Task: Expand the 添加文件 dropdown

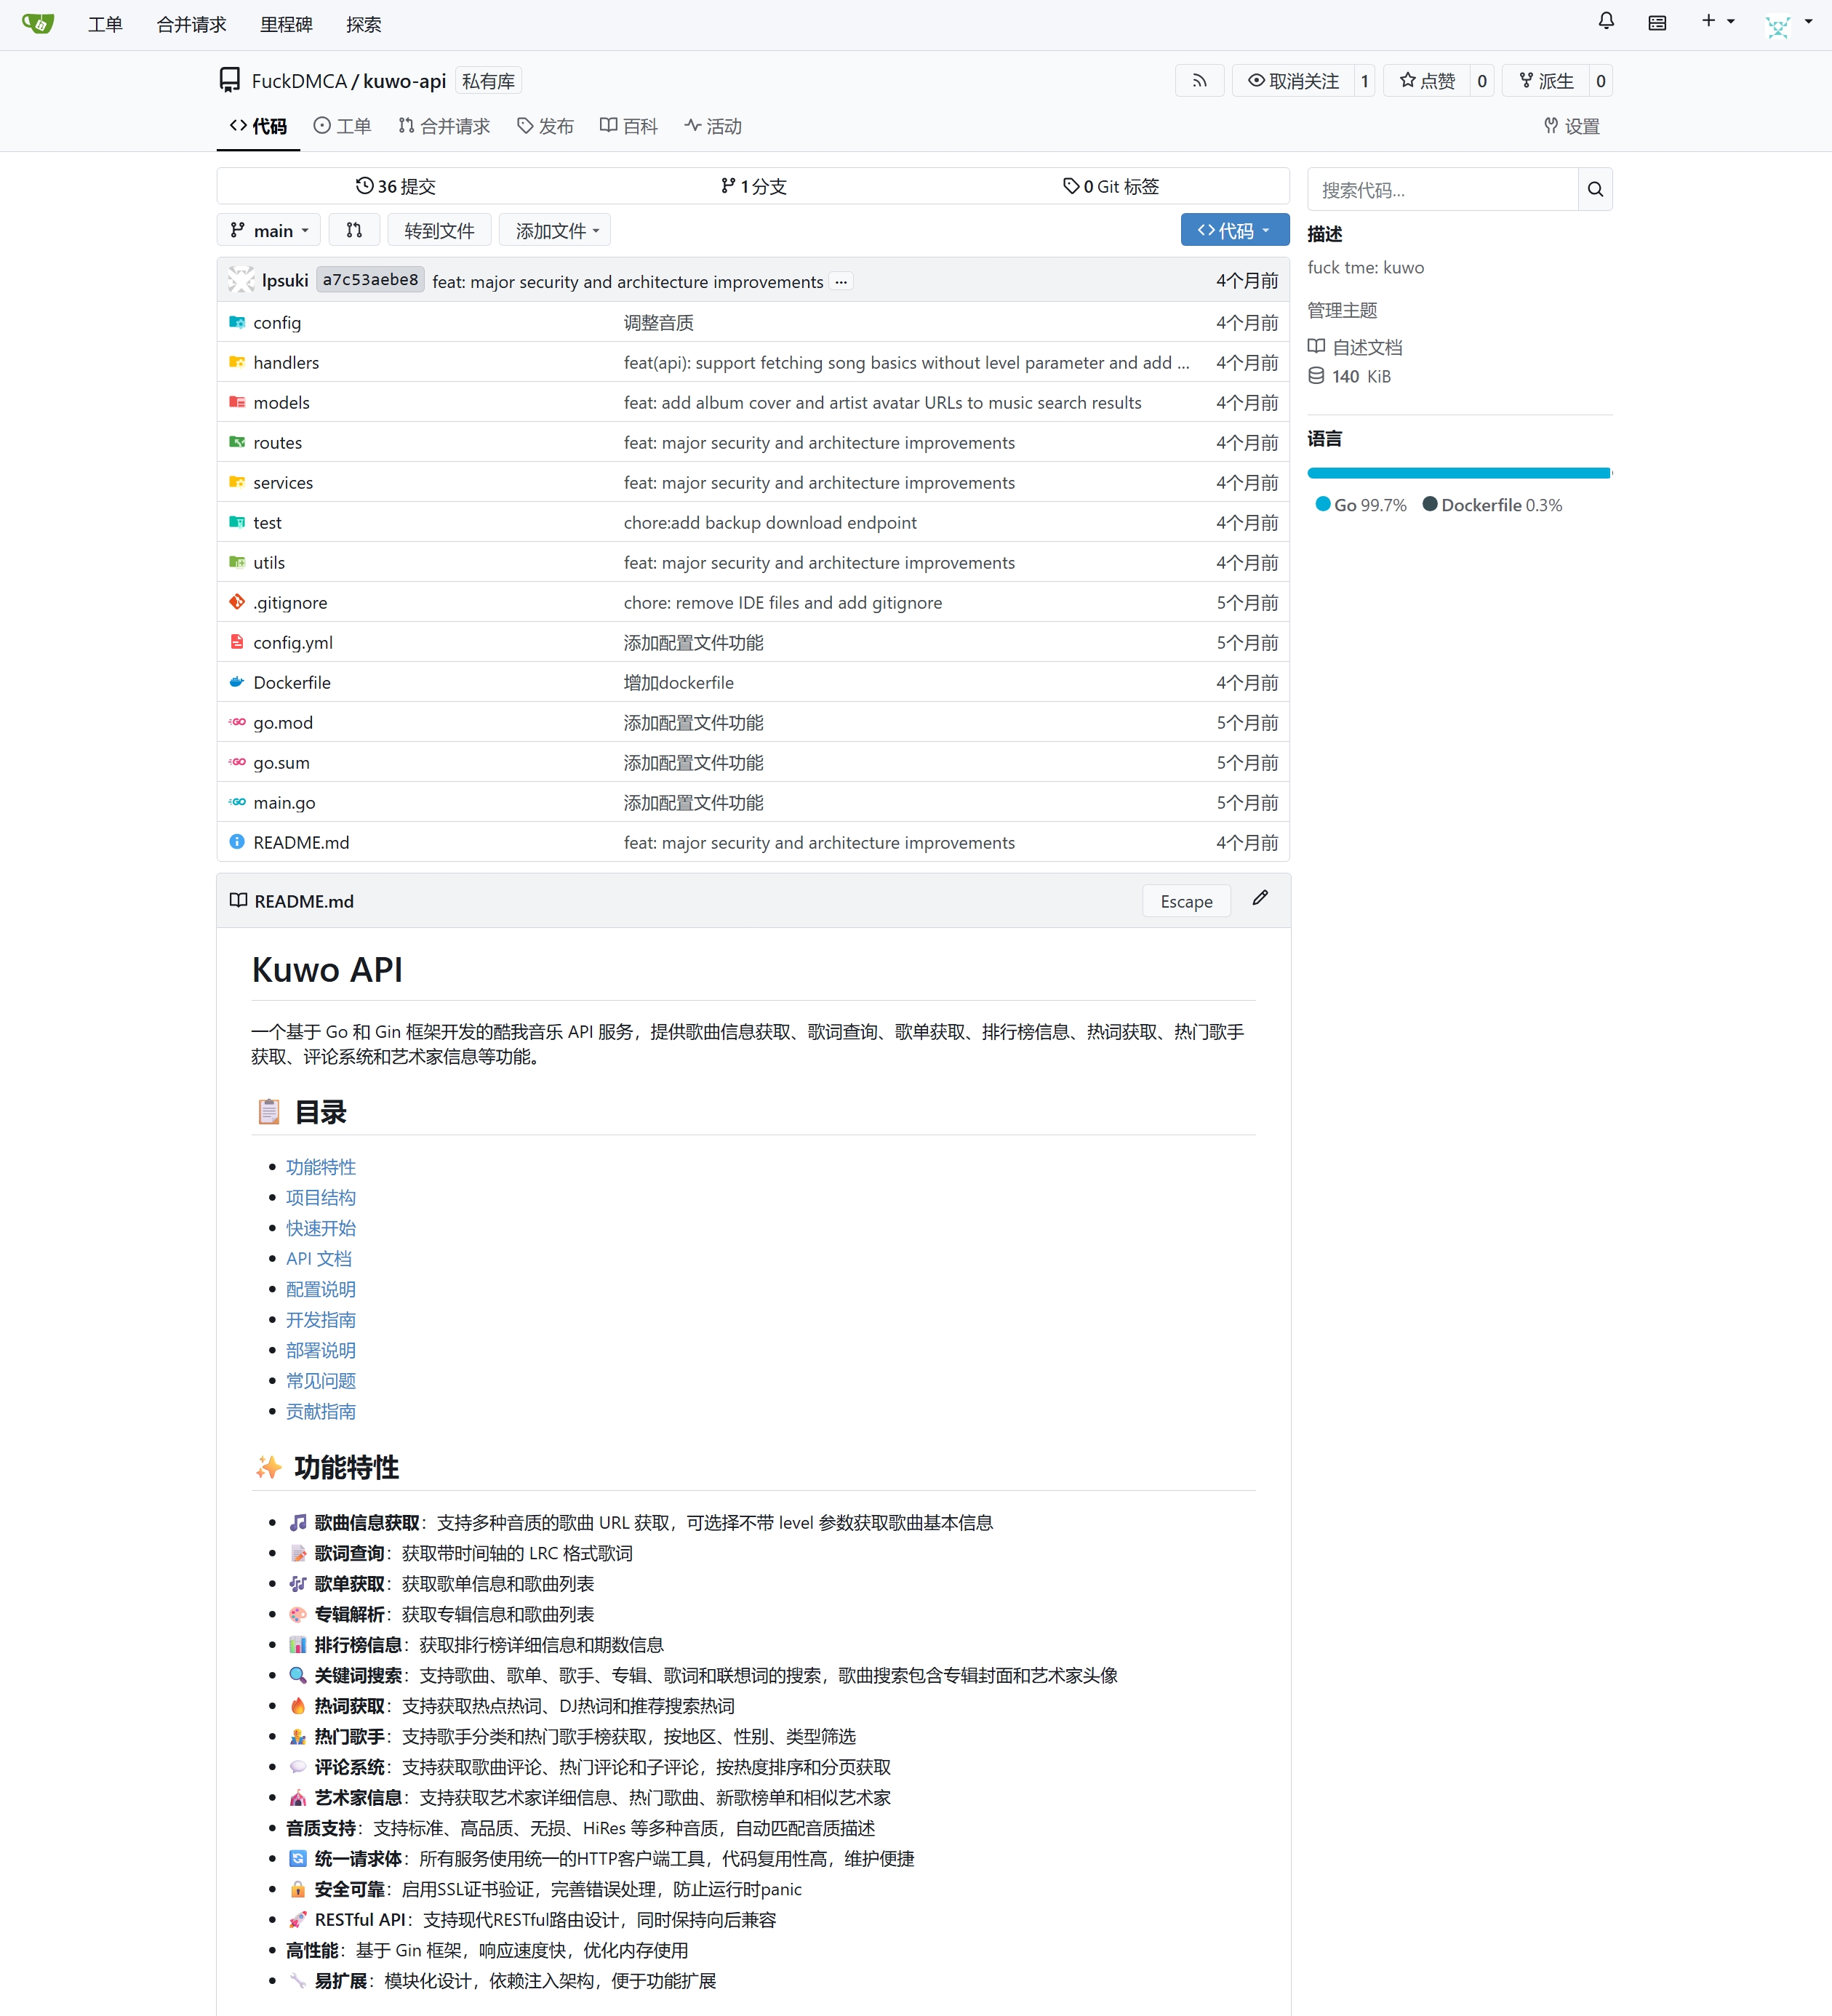Action: [x=556, y=230]
